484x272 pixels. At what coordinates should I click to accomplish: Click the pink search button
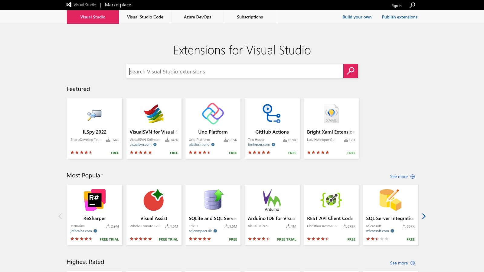(x=351, y=71)
